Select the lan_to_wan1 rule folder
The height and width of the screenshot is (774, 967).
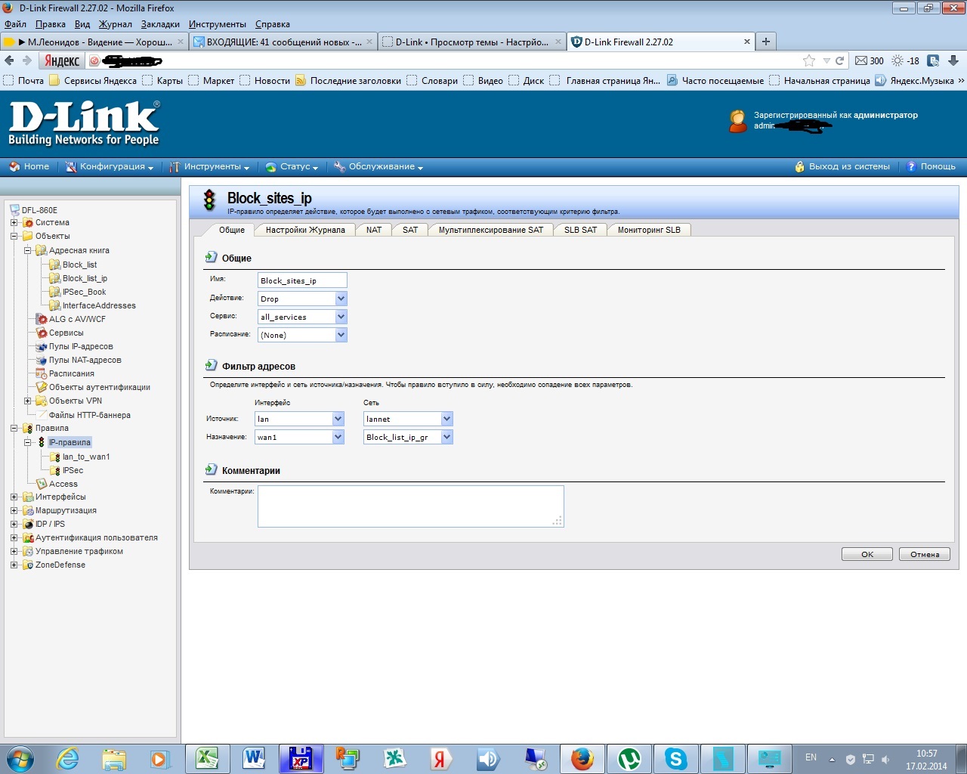(86, 457)
